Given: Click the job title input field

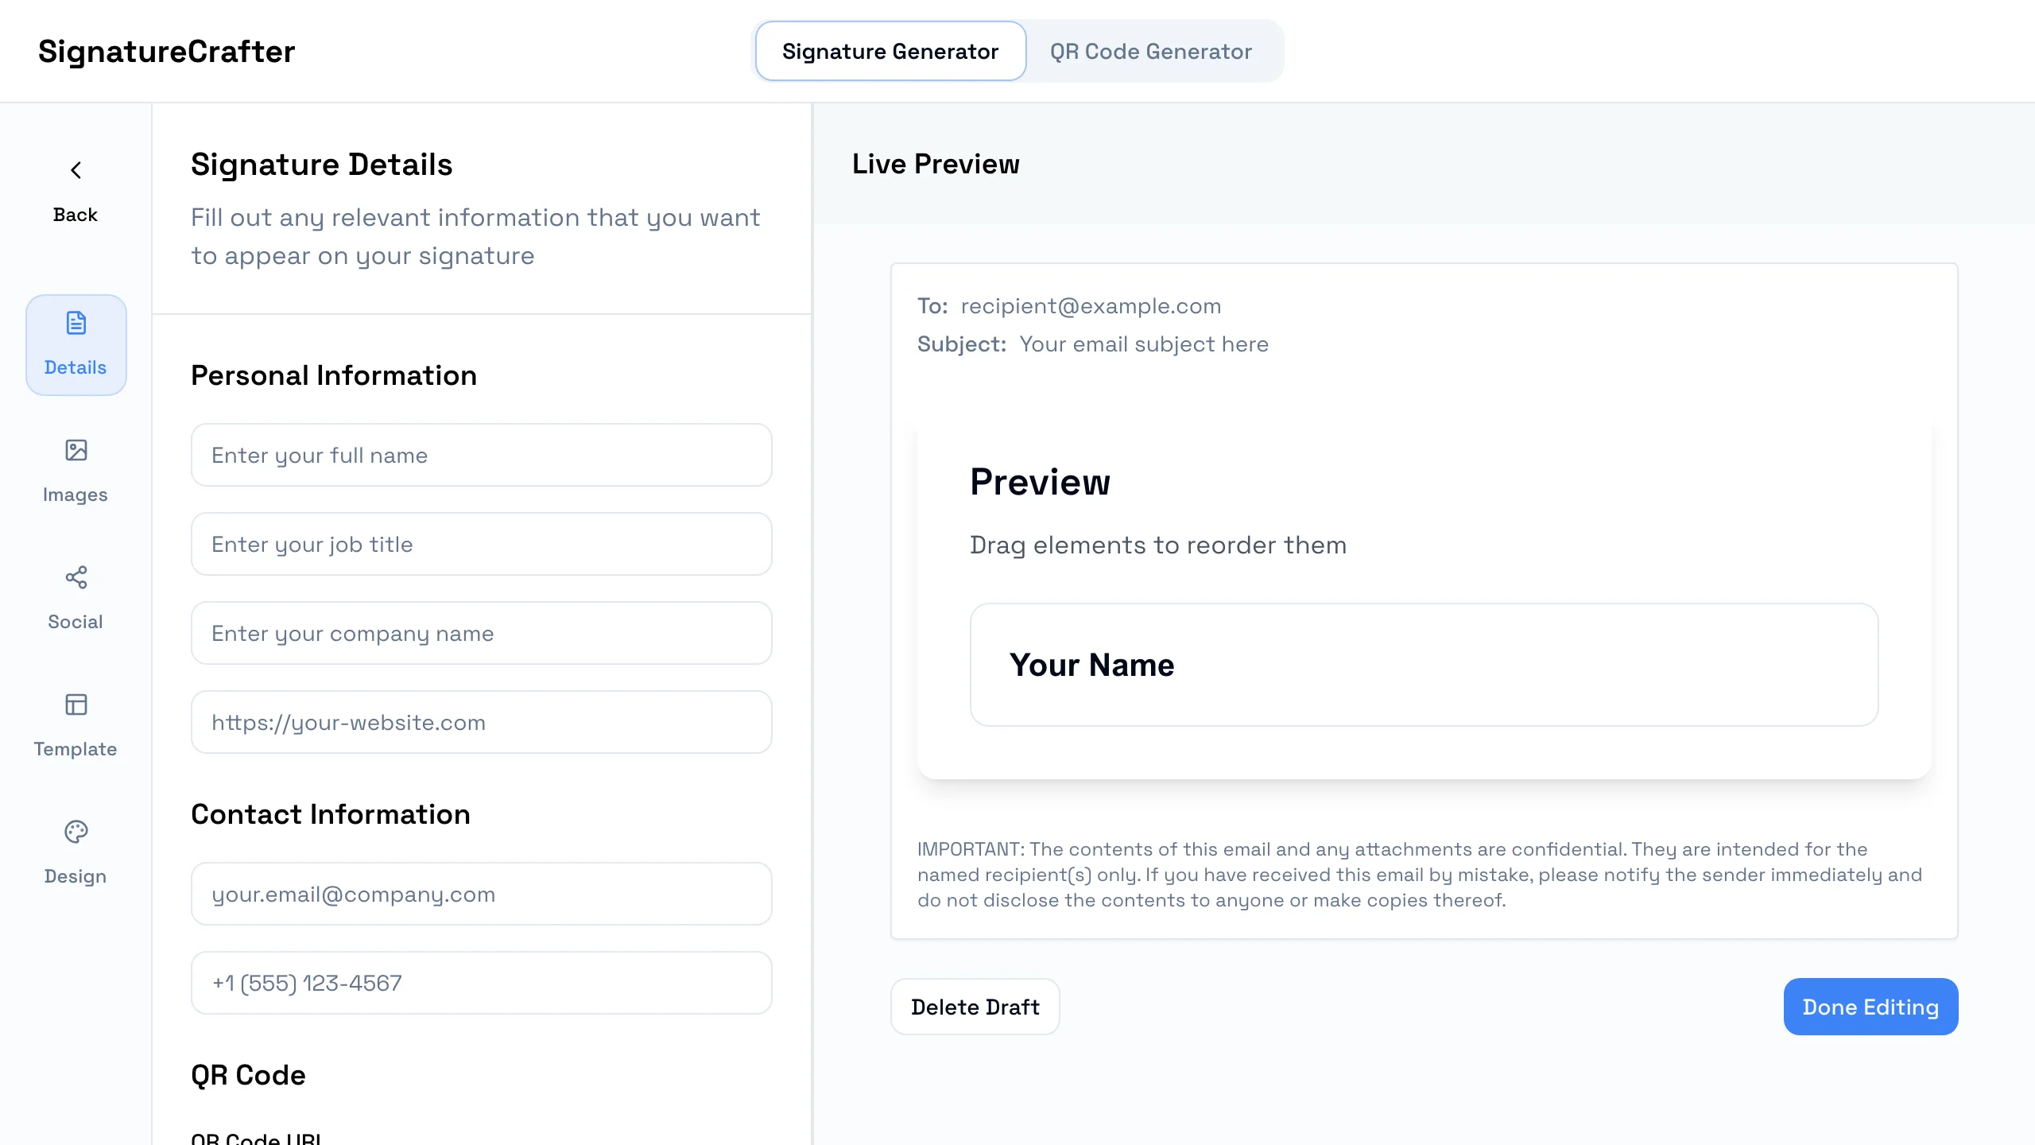Looking at the screenshot, I should (481, 544).
